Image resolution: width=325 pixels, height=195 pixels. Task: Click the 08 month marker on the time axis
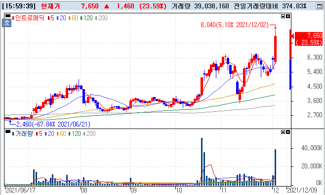(x=84, y=190)
